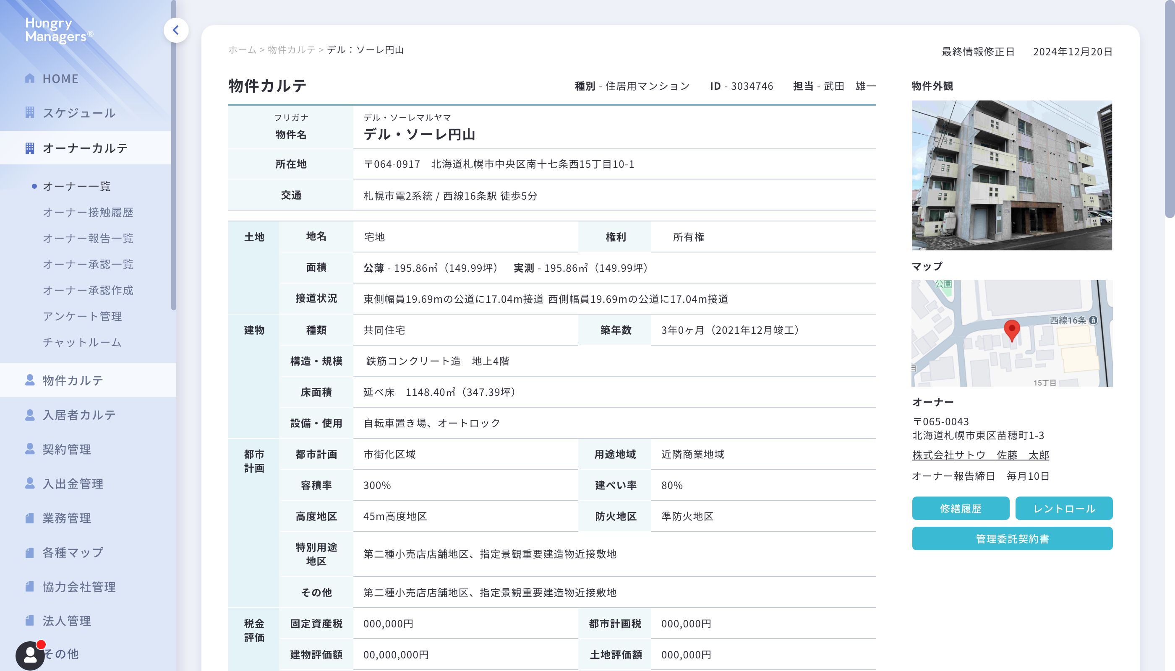This screenshot has height=671, width=1175.
Task: Click the スケジュール building icon
Action: [29, 112]
